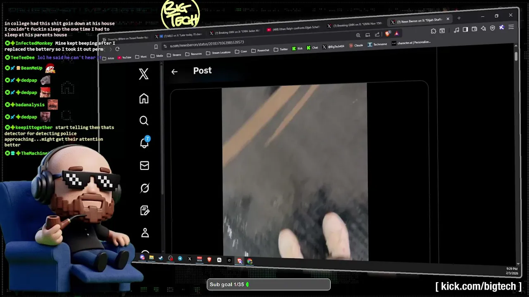This screenshot has height=297, width=529.
Task: Expand the Stream Locations bookmark folder
Action: 218,53
